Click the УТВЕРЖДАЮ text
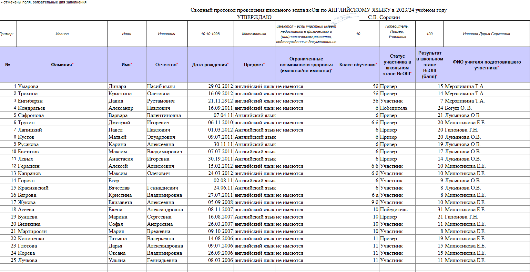 254,17
